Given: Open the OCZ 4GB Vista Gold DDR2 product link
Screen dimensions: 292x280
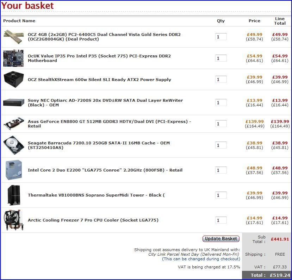Looking at the screenshot, I should click(104, 37).
